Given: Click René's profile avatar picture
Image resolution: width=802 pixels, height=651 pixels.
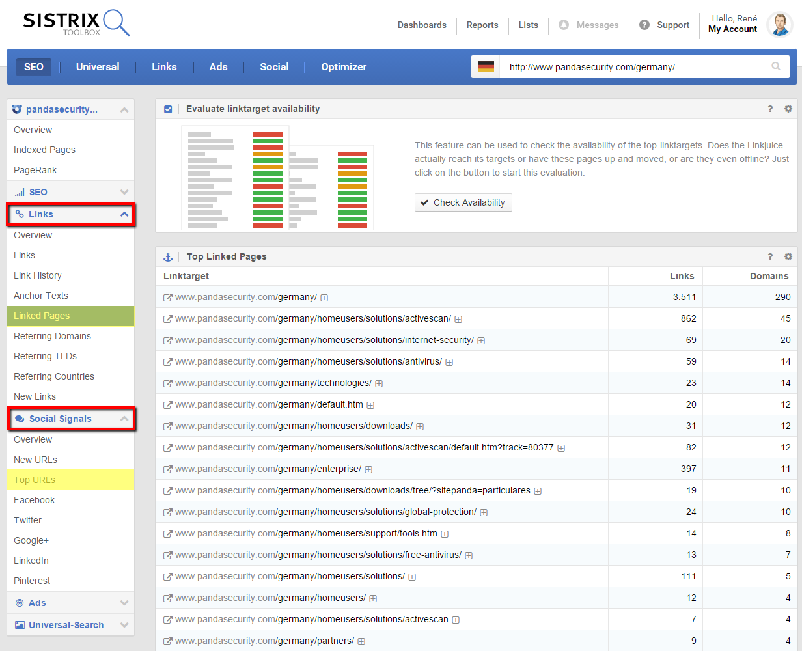Looking at the screenshot, I should 779,25.
